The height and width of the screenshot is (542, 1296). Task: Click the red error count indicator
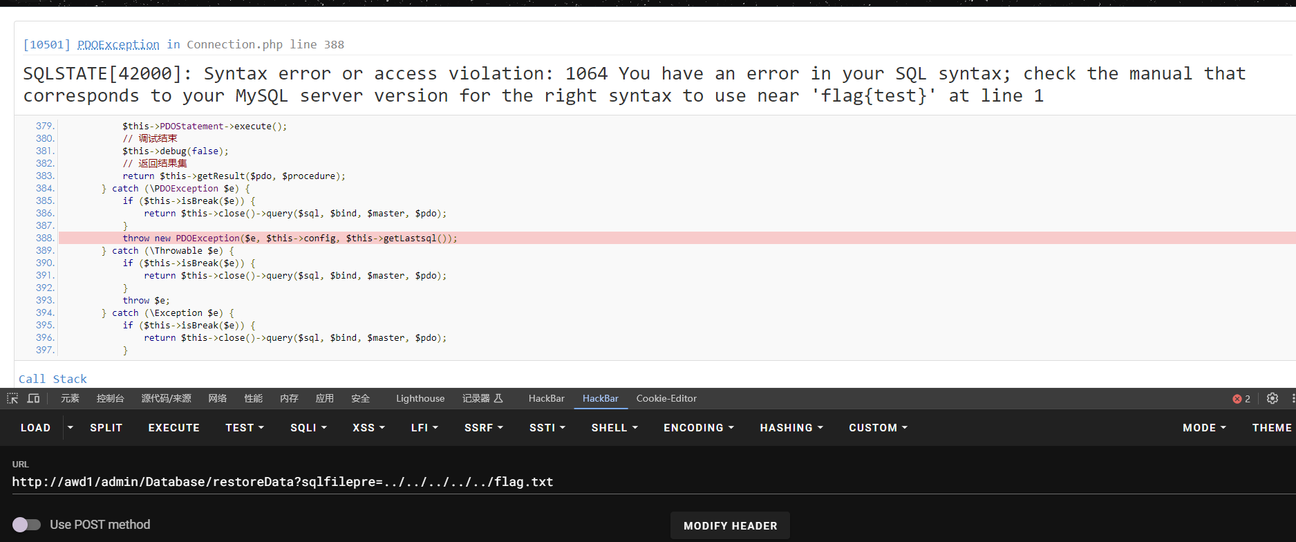pyautogui.click(x=1241, y=399)
